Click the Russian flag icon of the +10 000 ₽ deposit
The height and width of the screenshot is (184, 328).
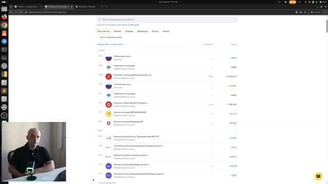tap(109, 86)
